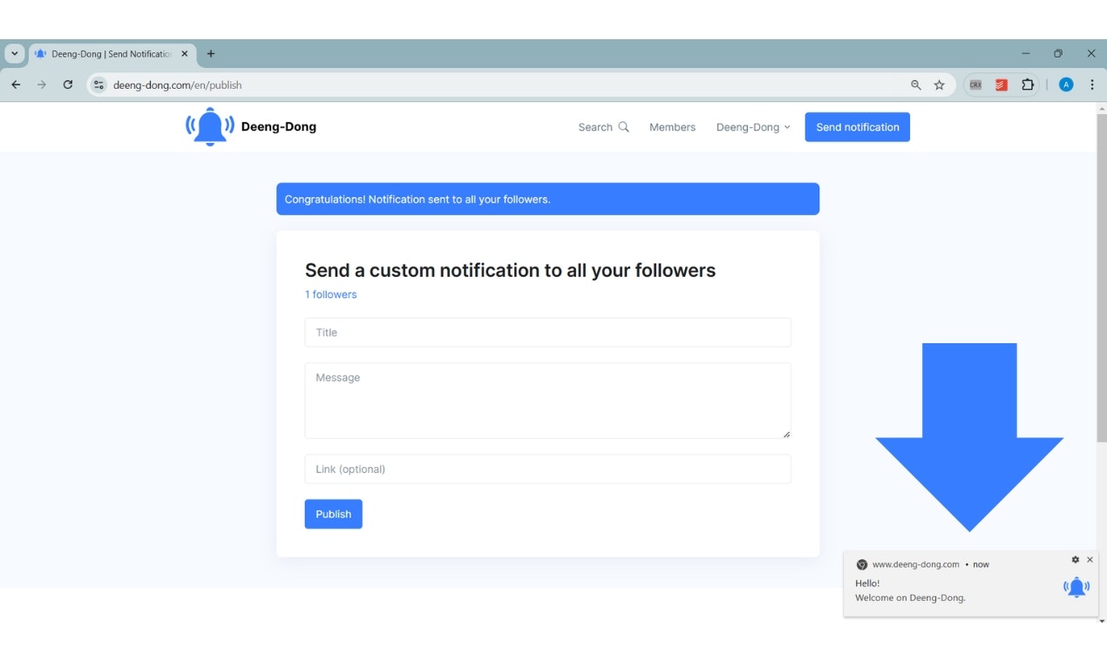Click the page vertical scrollbar
Viewport: 1107px width, 662px height.
pyautogui.click(x=1101, y=277)
